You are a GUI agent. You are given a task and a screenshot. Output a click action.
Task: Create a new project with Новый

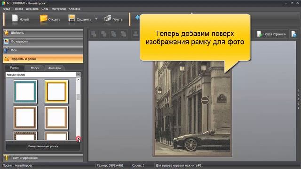click(20, 19)
